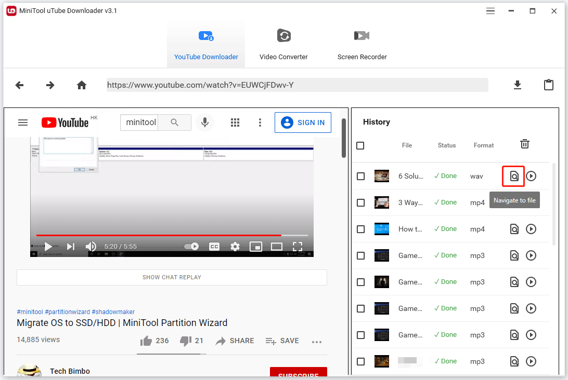Click the red video progress bar
568x380 pixels.
159,235
